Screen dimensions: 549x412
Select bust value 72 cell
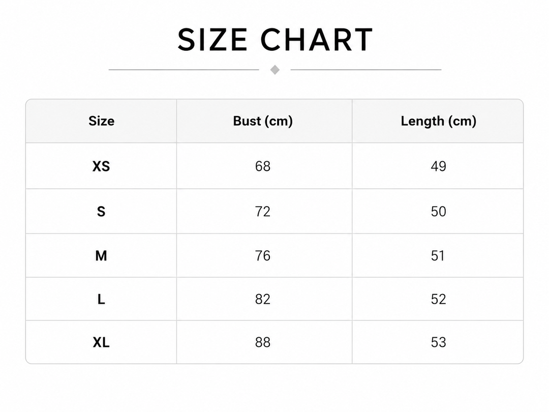264,211
